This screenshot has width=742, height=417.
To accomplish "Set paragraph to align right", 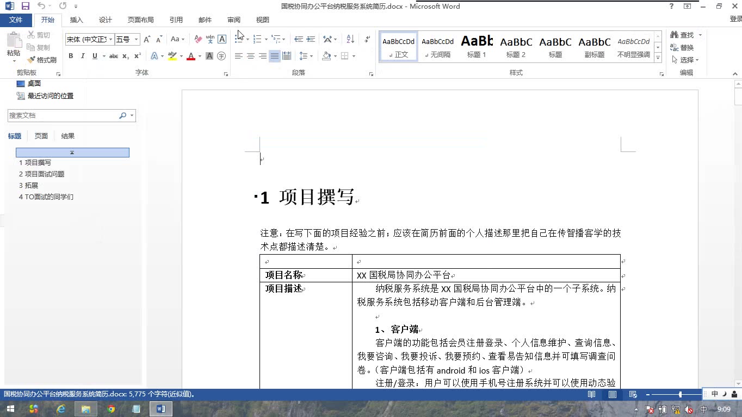I will [x=263, y=56].
